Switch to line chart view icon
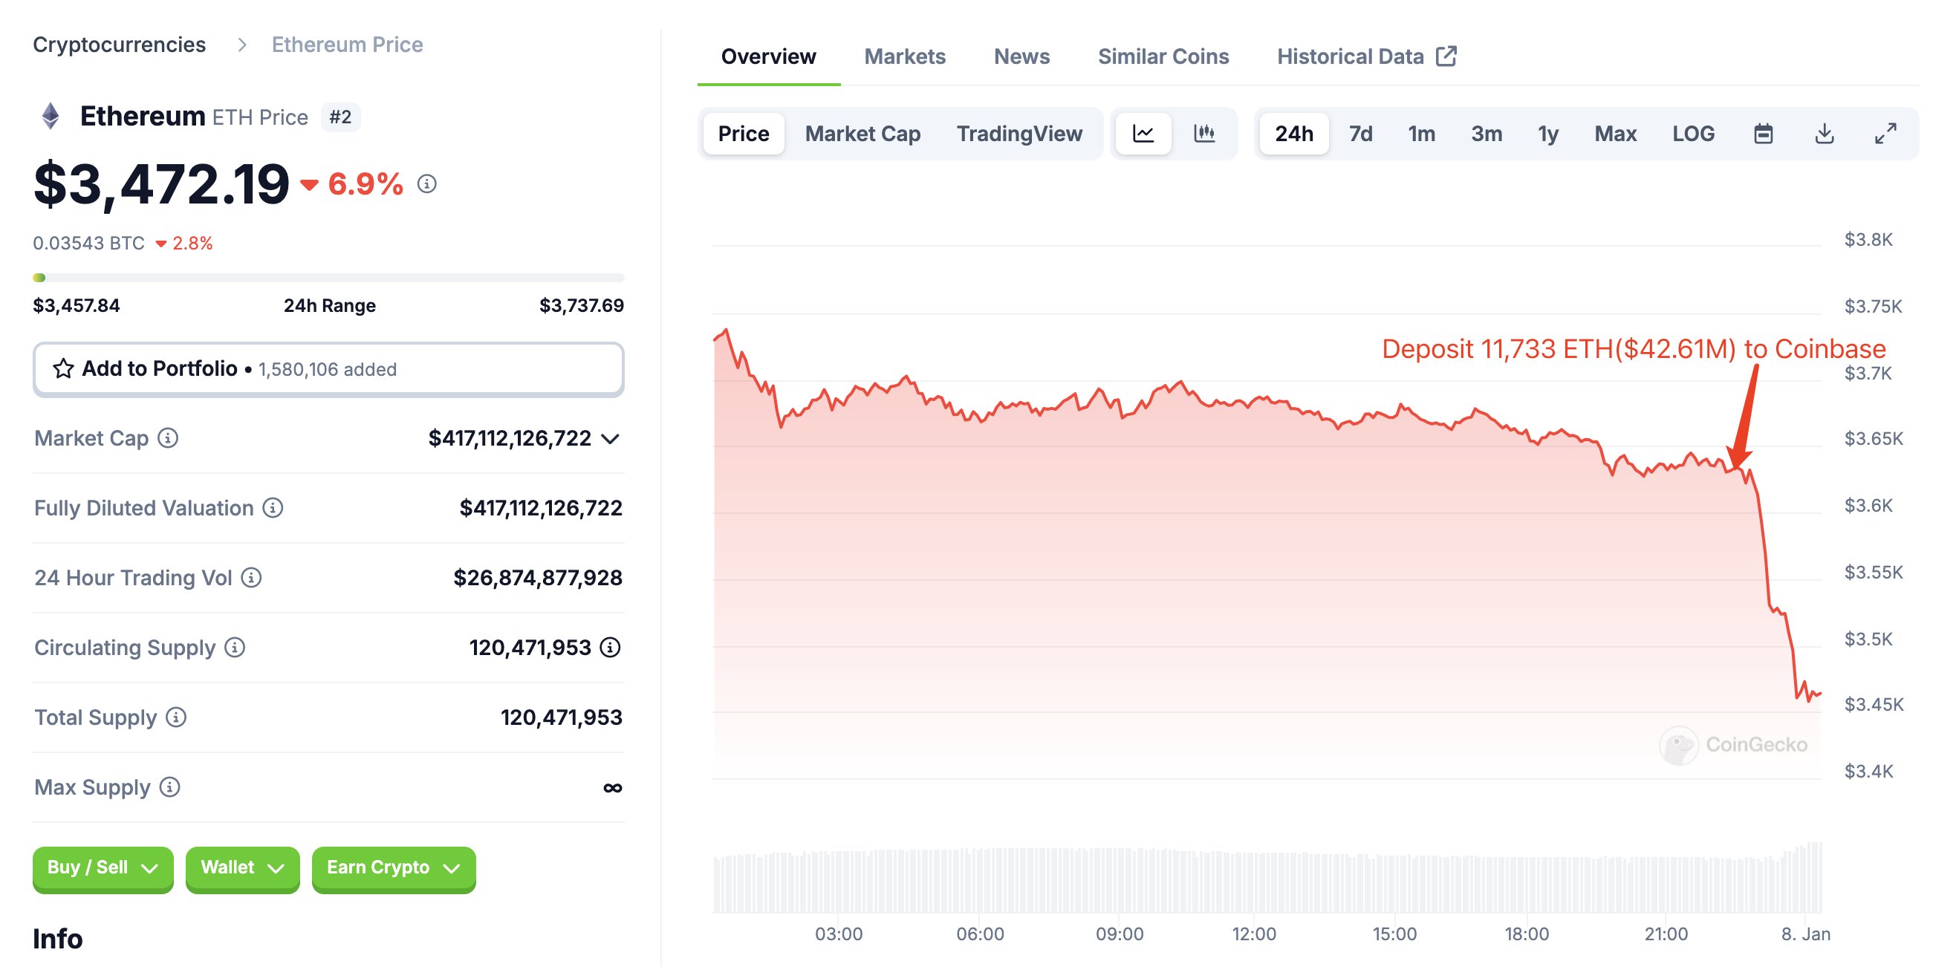Image resolution: width=1933 pixels, height=967 pixels. point(1142,134)
